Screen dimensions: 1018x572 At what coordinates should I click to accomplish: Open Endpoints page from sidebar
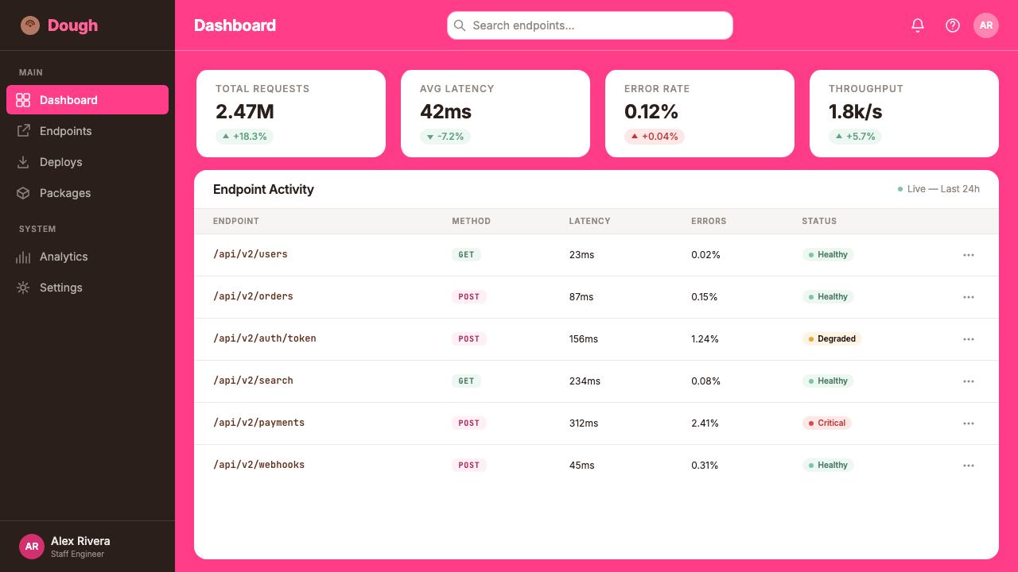coord(87,131)
